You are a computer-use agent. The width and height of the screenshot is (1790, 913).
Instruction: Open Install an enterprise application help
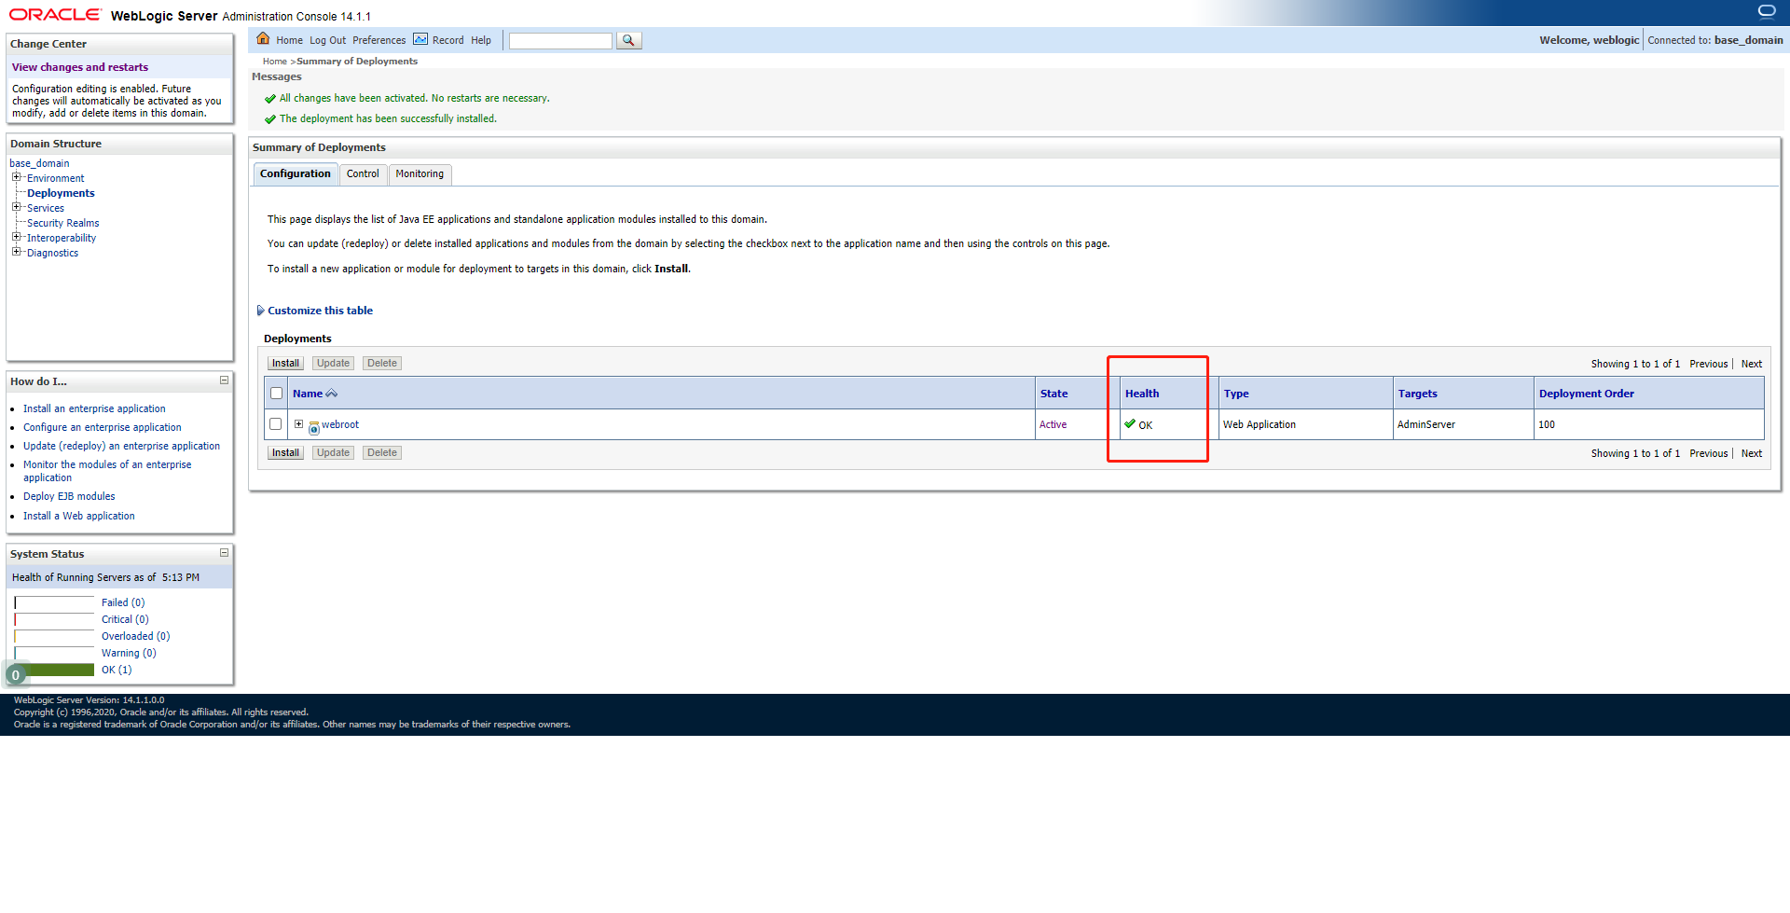(x=94, y=408)
